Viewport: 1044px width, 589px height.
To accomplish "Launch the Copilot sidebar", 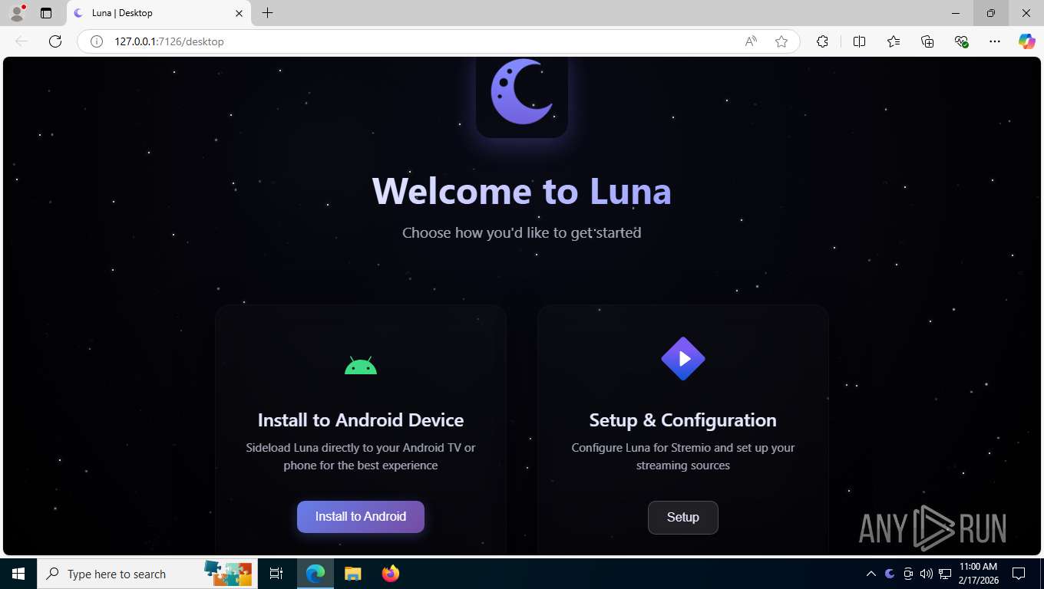I will click(x=1027, y=41).
